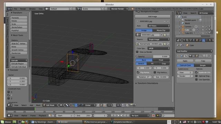Open the 3D view editor type icon
221x124 pixels.
point(10,105)
